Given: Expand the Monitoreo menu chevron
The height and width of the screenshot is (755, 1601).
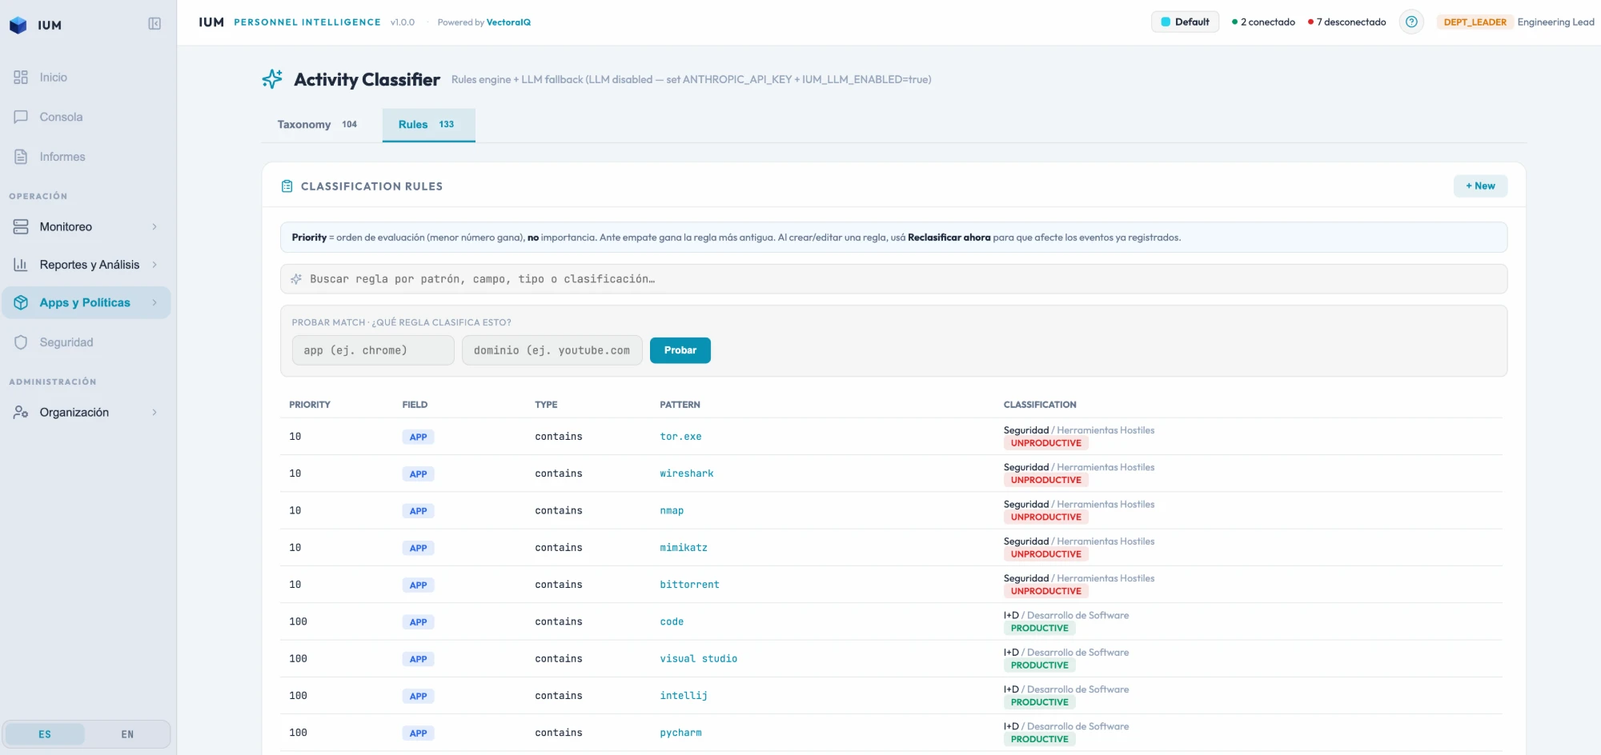Looking at the screenshot, I should [154, 227].
